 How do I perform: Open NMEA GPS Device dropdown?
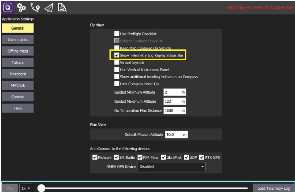tap(172, 167)
